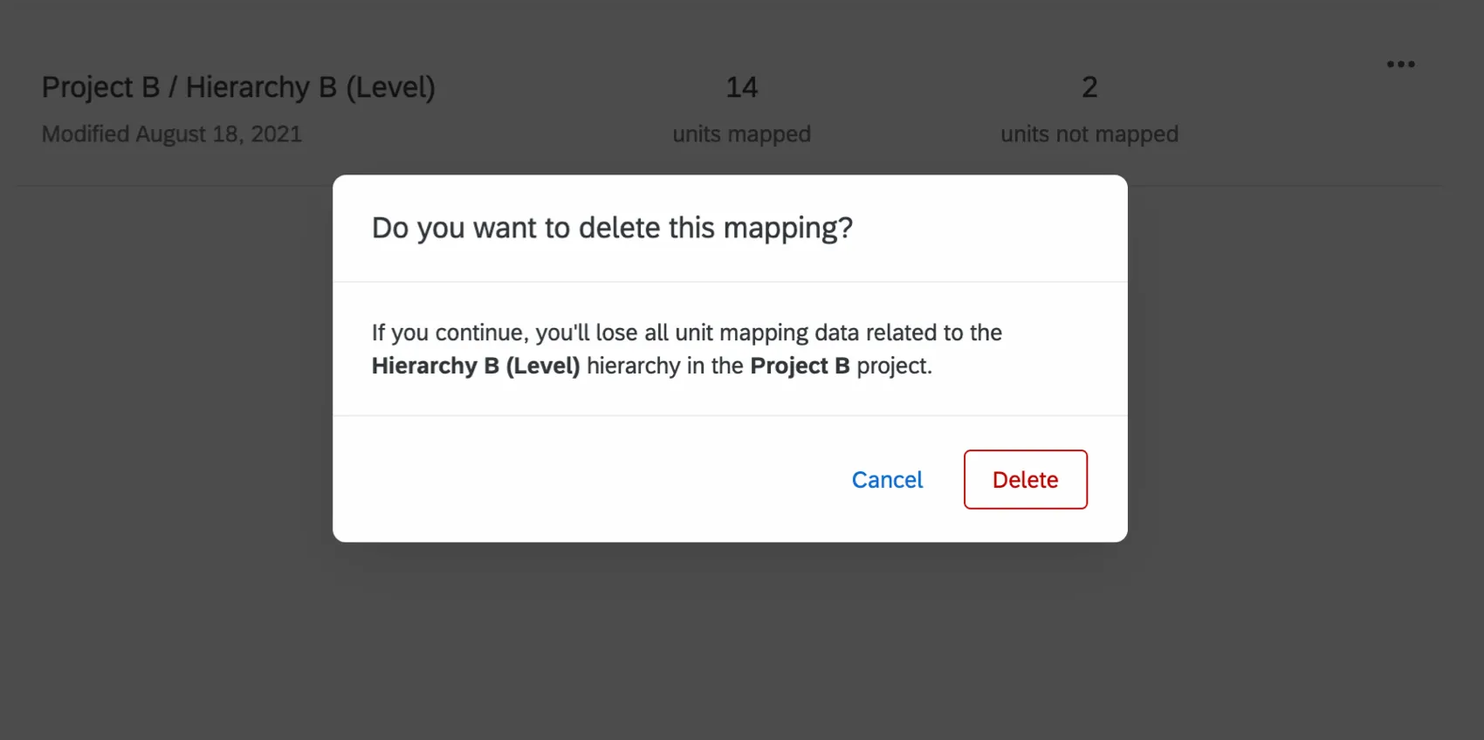Click the Modified August 18, 2021 label
The height and width of the screenshot is (740, 1484).
[x=171, y=134]
